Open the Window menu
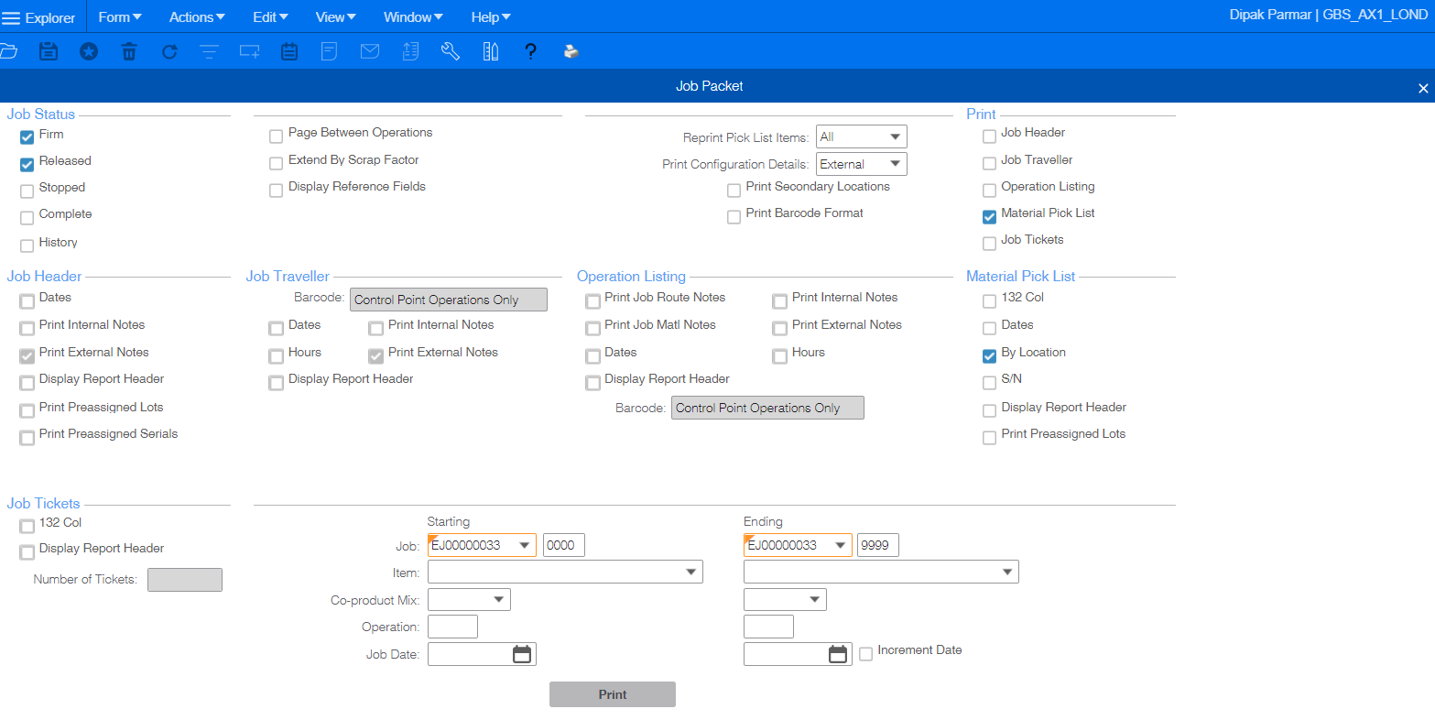The width and height of the screenshot is (1435, 720). 413,17
